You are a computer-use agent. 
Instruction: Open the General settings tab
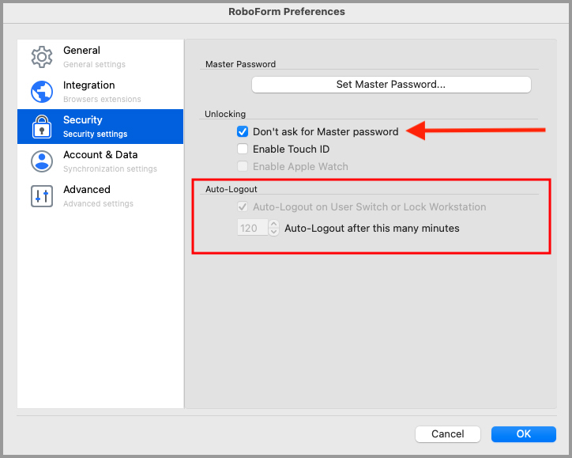100,57
